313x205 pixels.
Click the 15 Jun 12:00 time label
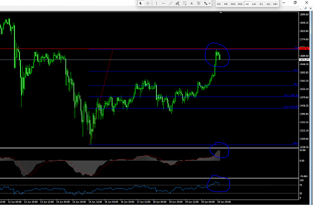96,202
